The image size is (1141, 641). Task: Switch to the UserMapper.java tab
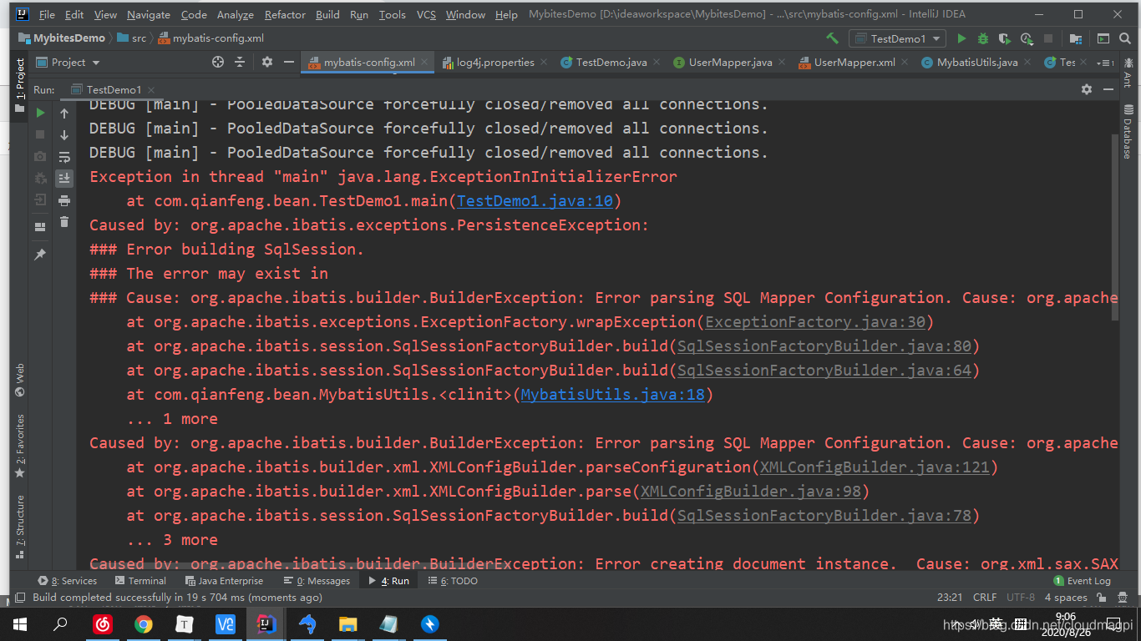pos(730,63)
